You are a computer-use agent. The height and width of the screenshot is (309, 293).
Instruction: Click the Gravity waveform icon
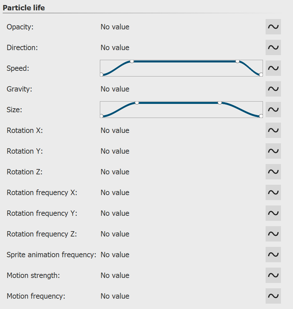[x=273, y=89]
